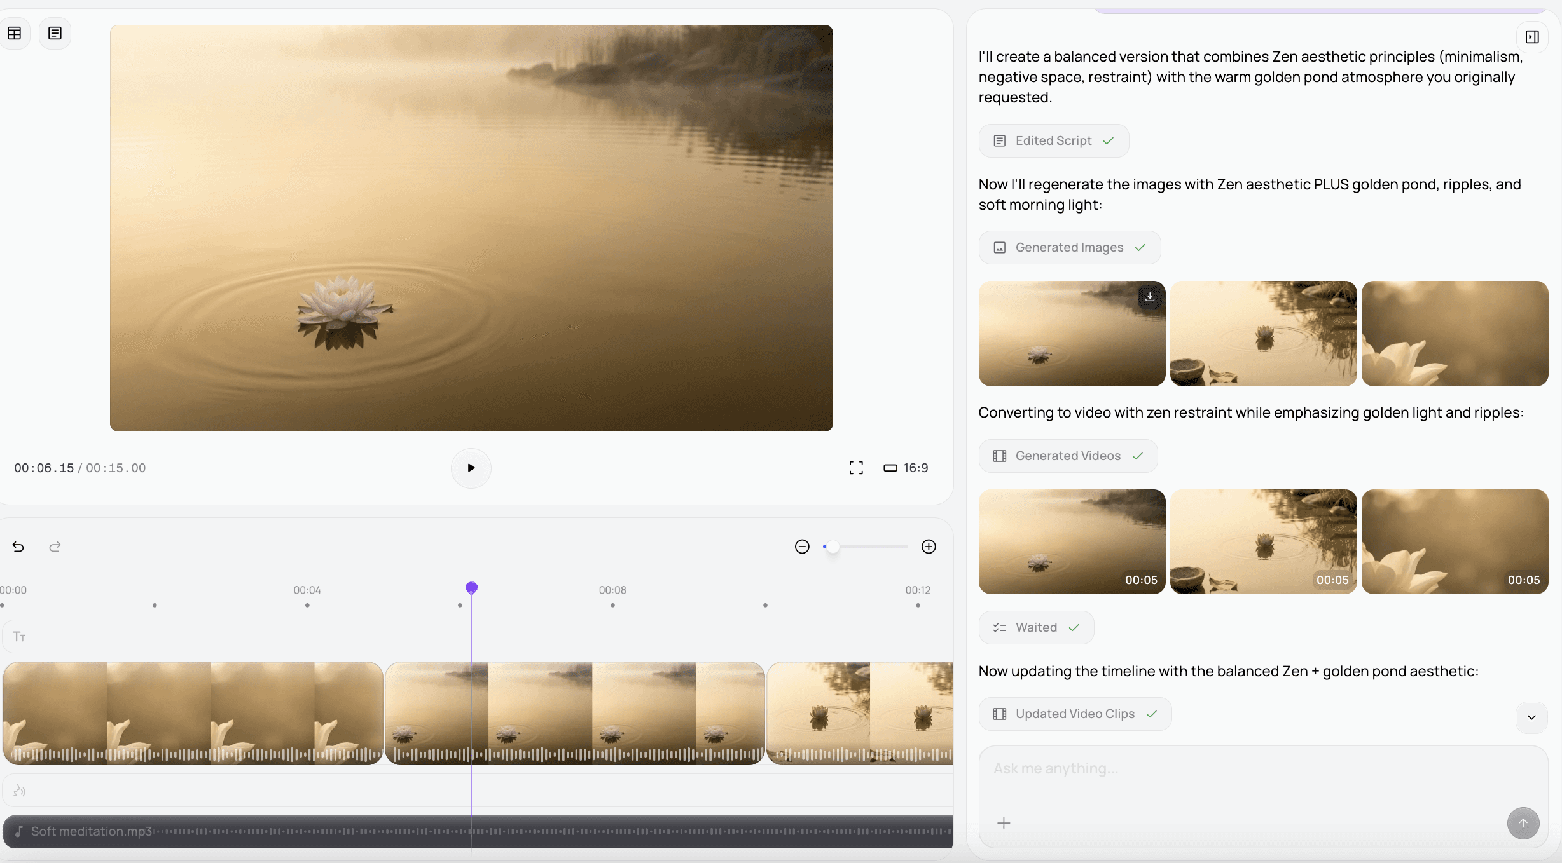The image size is (1562, 863).
Task: Add attachment with plus icon in chat
Action: tap(1004, 823)
